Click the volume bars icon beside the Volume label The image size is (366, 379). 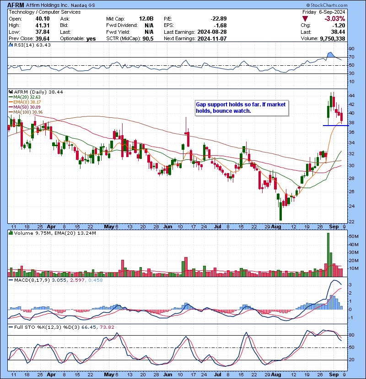11,233
